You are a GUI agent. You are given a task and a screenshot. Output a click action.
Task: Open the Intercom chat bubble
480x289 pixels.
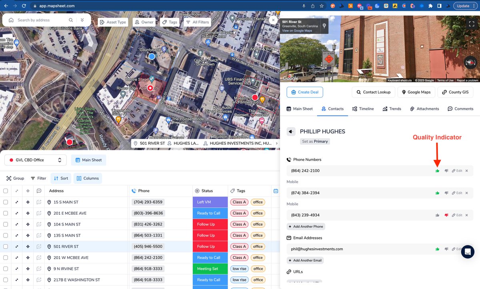(x=468, y=252)
